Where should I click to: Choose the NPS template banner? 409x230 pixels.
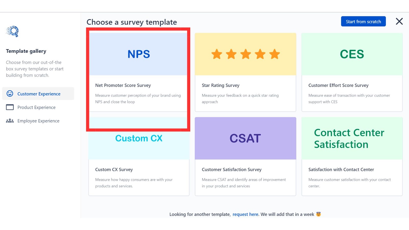[139, 54]
